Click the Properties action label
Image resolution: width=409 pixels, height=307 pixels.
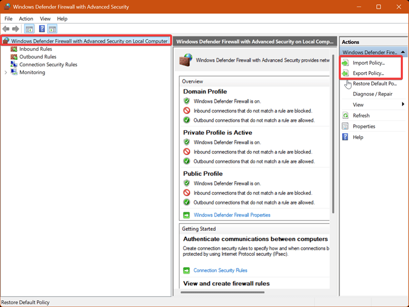(364, 126)
